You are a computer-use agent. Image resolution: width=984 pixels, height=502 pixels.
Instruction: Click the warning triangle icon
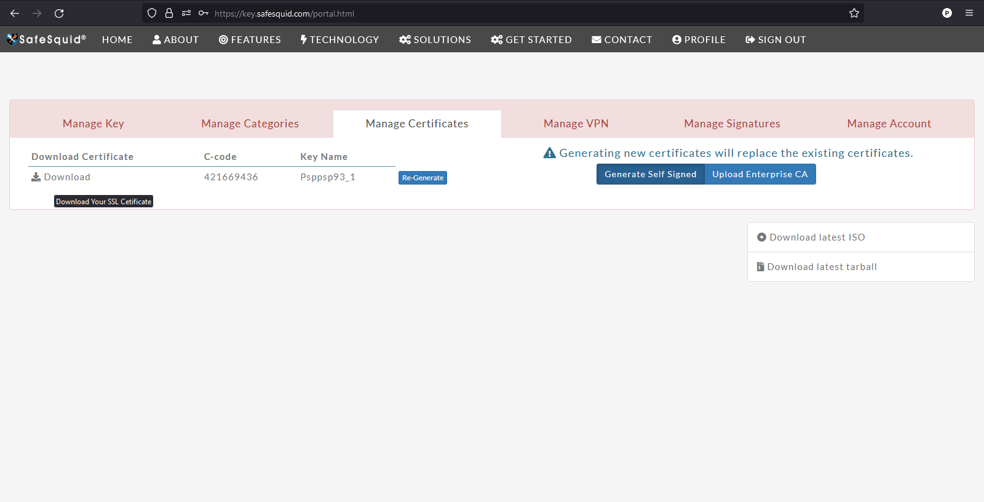click(550, 153)
